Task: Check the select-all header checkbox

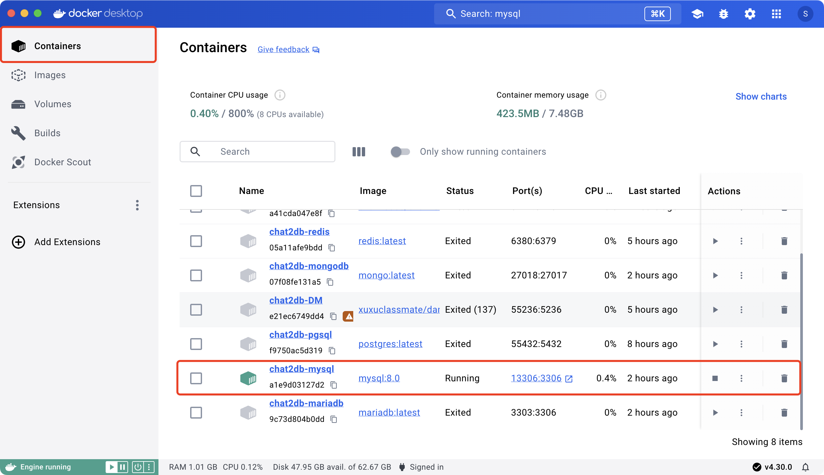Action: coord(196,191)
